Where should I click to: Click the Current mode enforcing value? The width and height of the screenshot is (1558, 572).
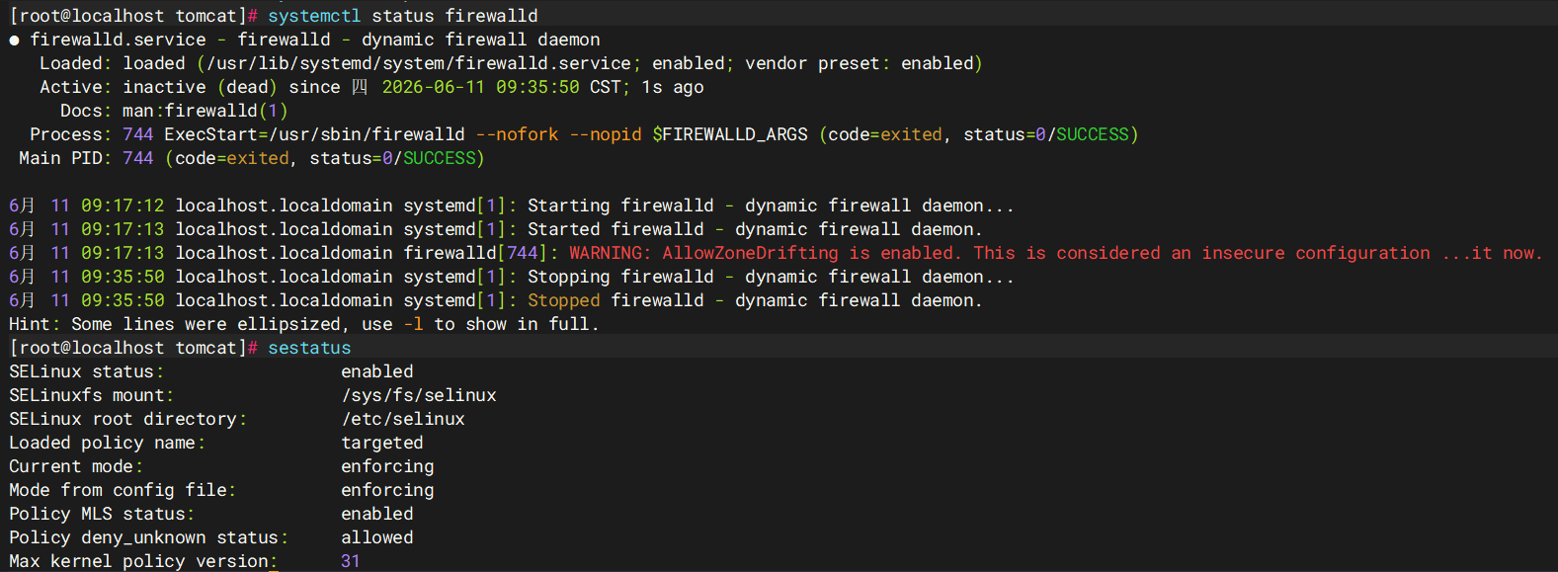coord(387,466)
